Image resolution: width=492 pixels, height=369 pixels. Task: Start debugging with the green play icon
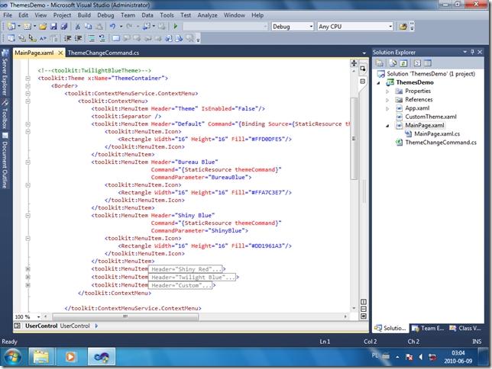pyautogui.click(x=176, y=27)
